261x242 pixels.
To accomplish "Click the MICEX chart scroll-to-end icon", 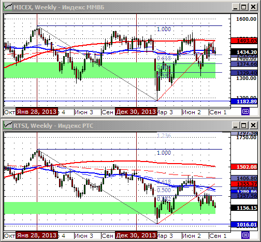I will (x=245, y=112).
